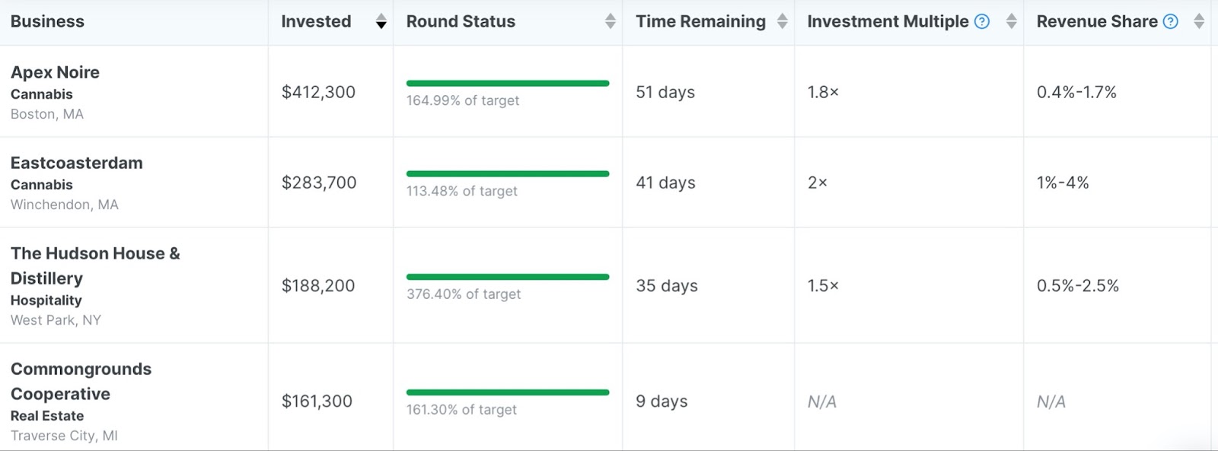Click Eastcoasterdam's funding progress bar
This screenshot has height=451, width=1218.
coord(508,173)
